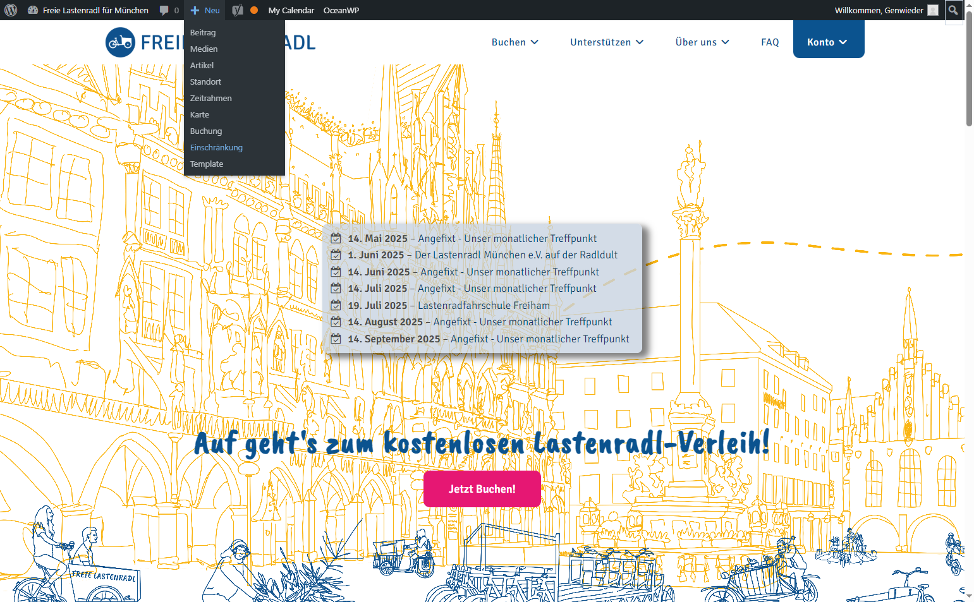Click the vertical page scrollbar thumb

point(969,68)
